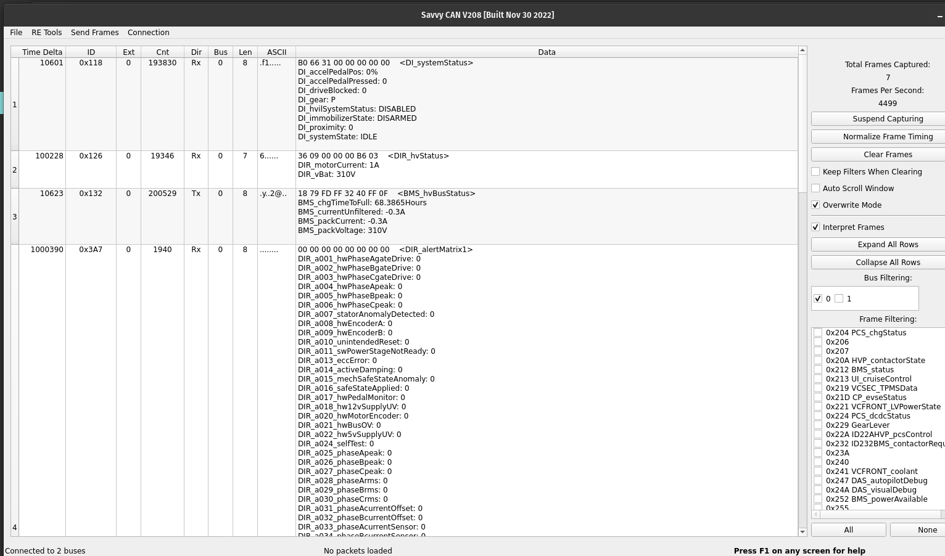The height and width of the screenshot is (556, 945).
Task: Check the 0x23A frame filter
Action: pos(818,453)
